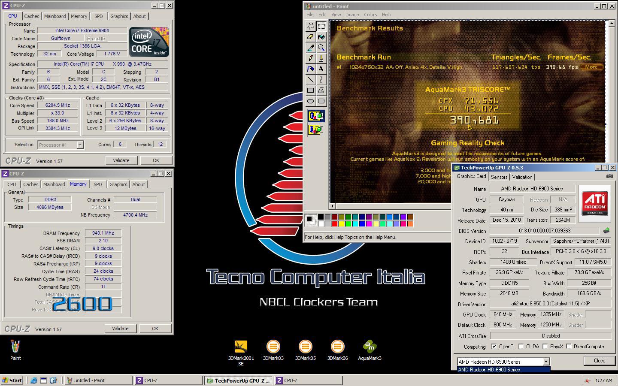Open the Sensors tab in GPU-Z
This screenshot has width=618, height=386.
click(x=499, y=177)
